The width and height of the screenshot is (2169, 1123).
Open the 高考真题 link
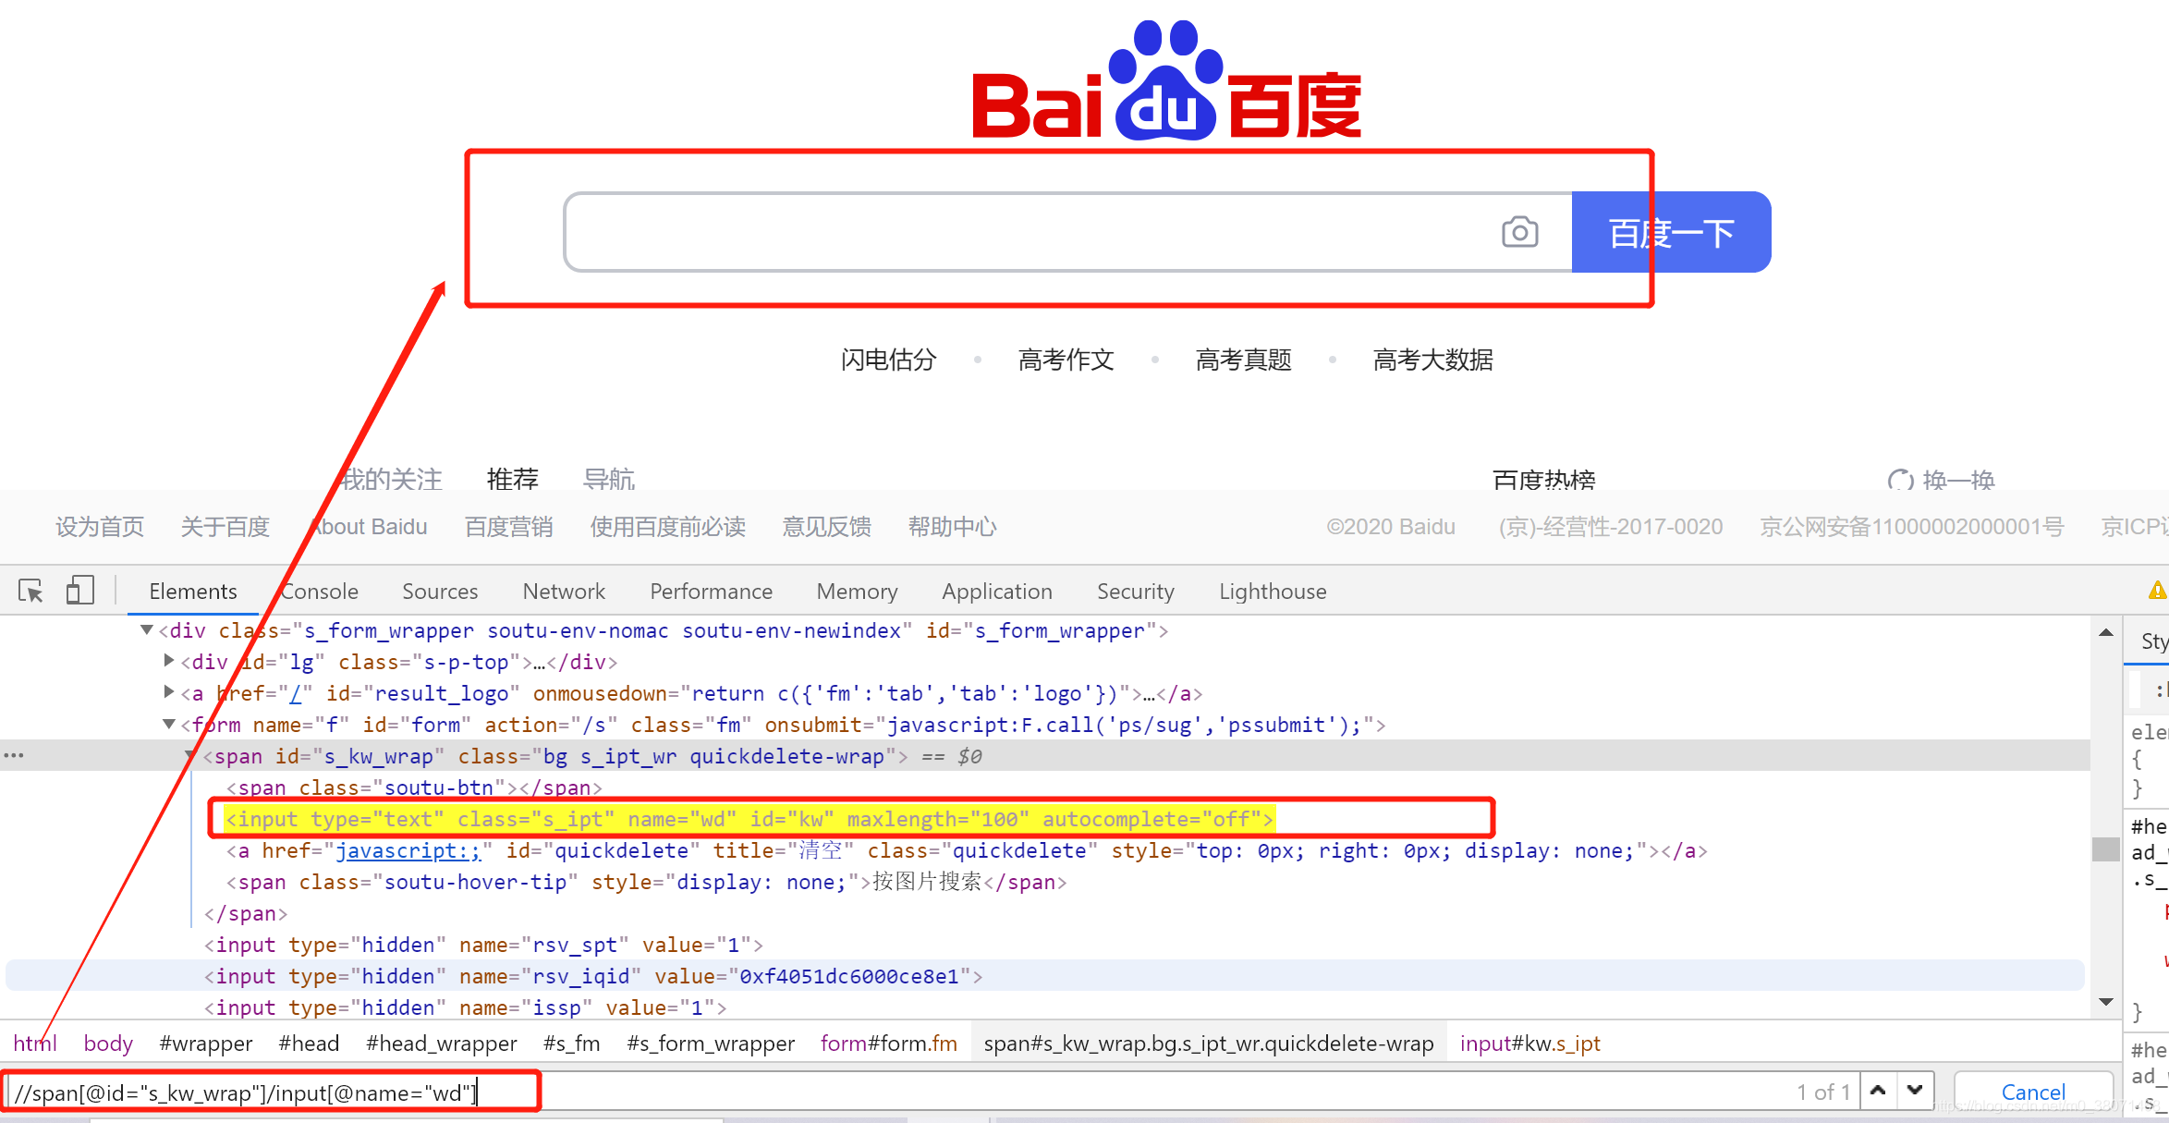1243,360
